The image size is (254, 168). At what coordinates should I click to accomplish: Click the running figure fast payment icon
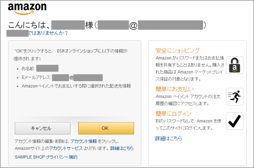point(235,97)
